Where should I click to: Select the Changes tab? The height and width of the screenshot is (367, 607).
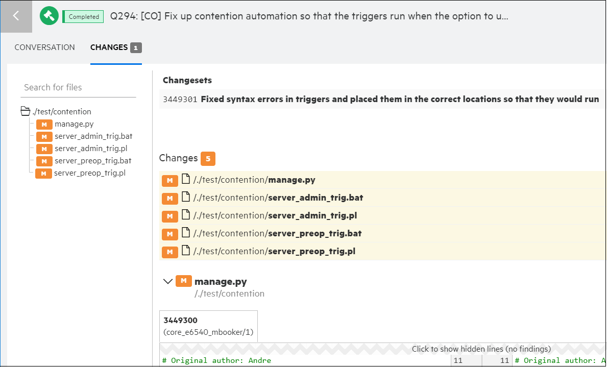pyautogui.click(x=109, y=47)
